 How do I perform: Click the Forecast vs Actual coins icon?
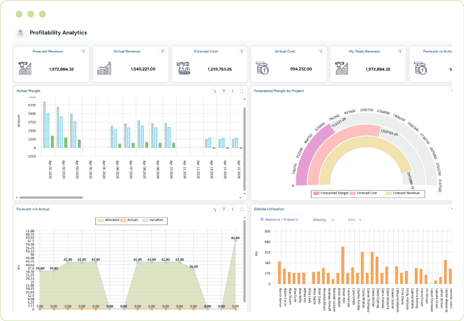(x=421, y=68)
